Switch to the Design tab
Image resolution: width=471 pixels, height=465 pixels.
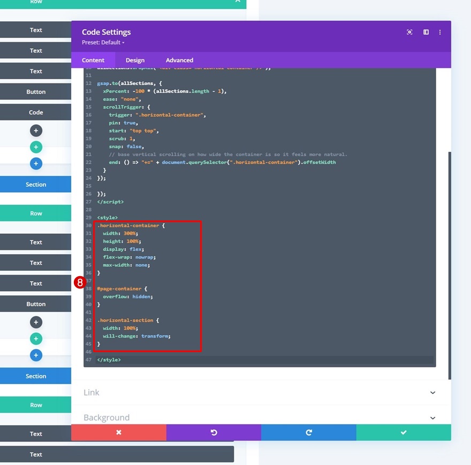[x=135, y=60]
